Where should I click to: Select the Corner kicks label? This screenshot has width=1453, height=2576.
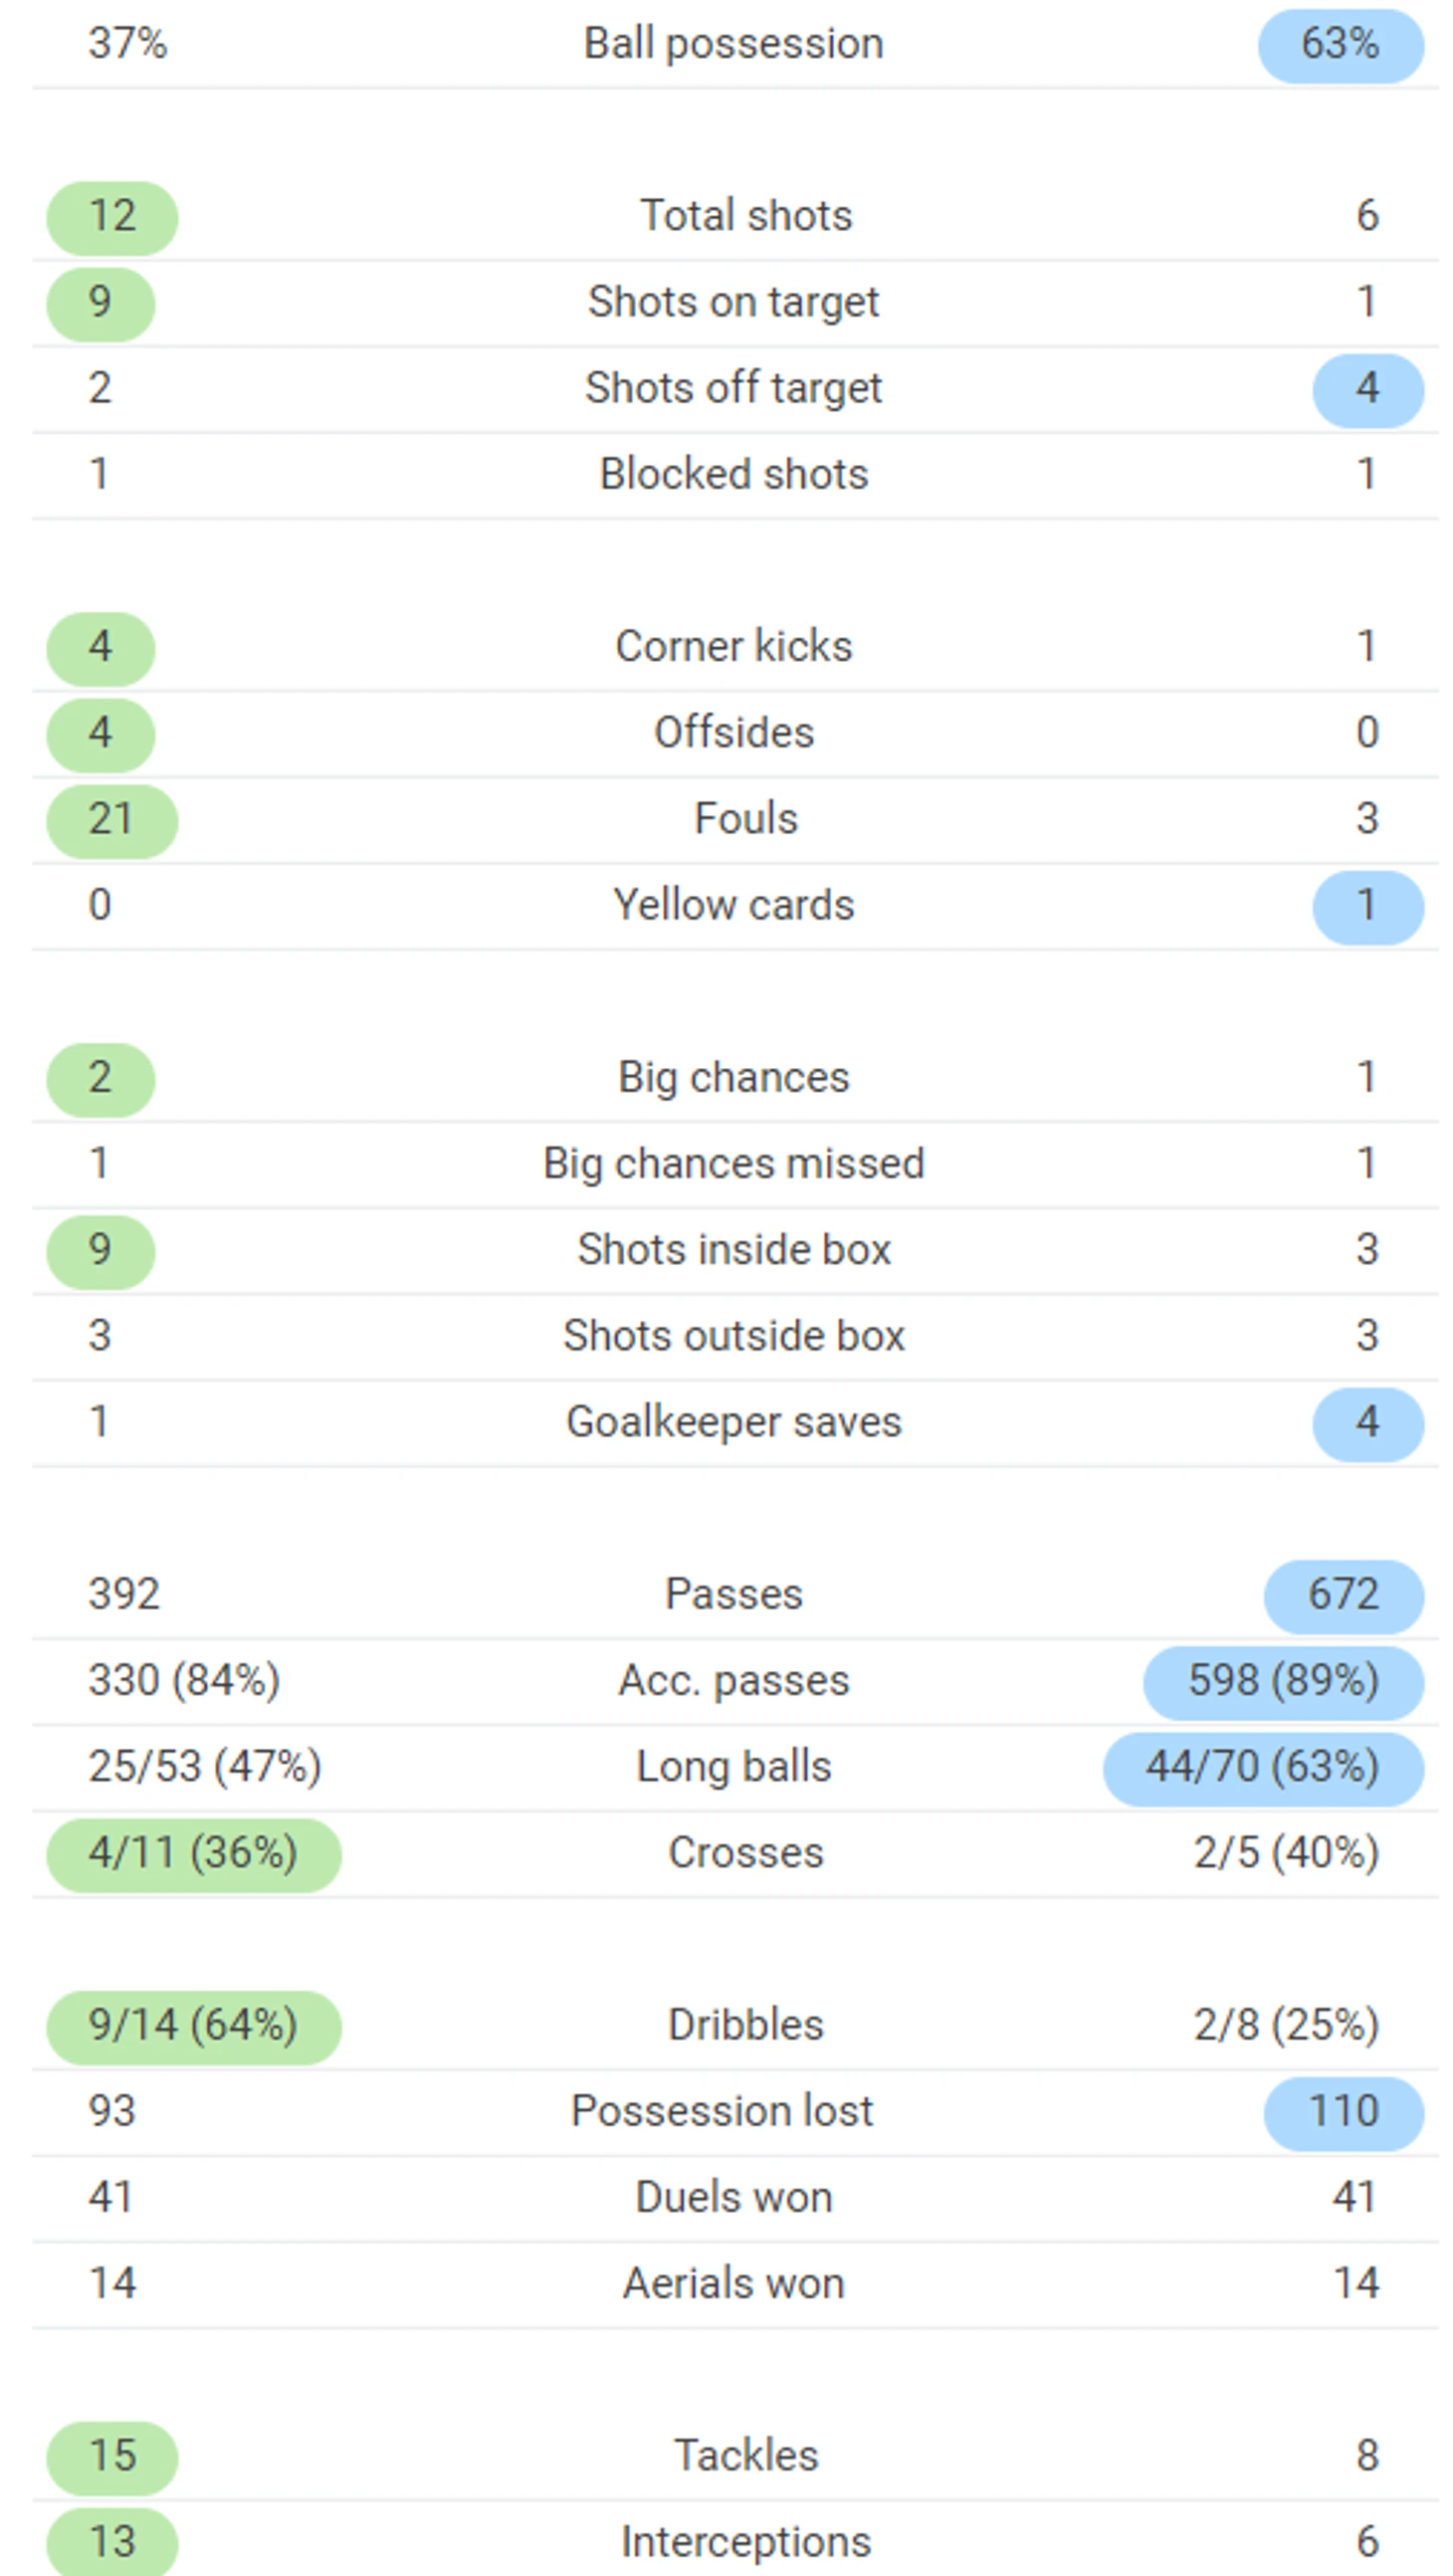[x=733, y=647]
